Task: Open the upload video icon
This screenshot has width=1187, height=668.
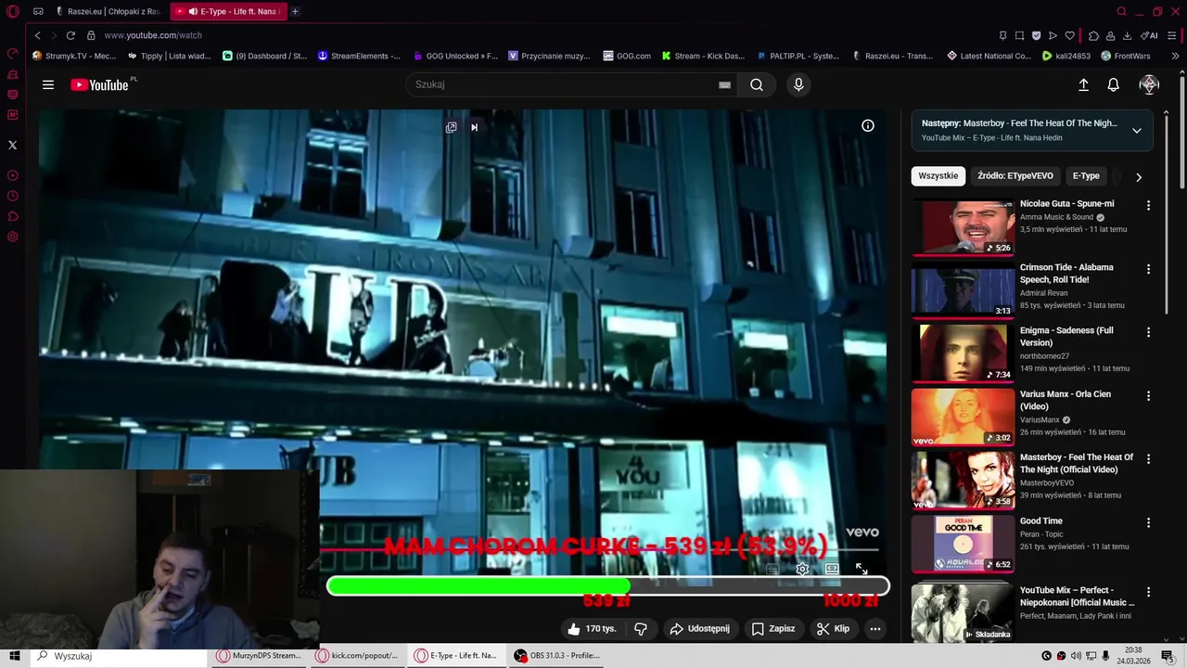Action: (1083, 84)
